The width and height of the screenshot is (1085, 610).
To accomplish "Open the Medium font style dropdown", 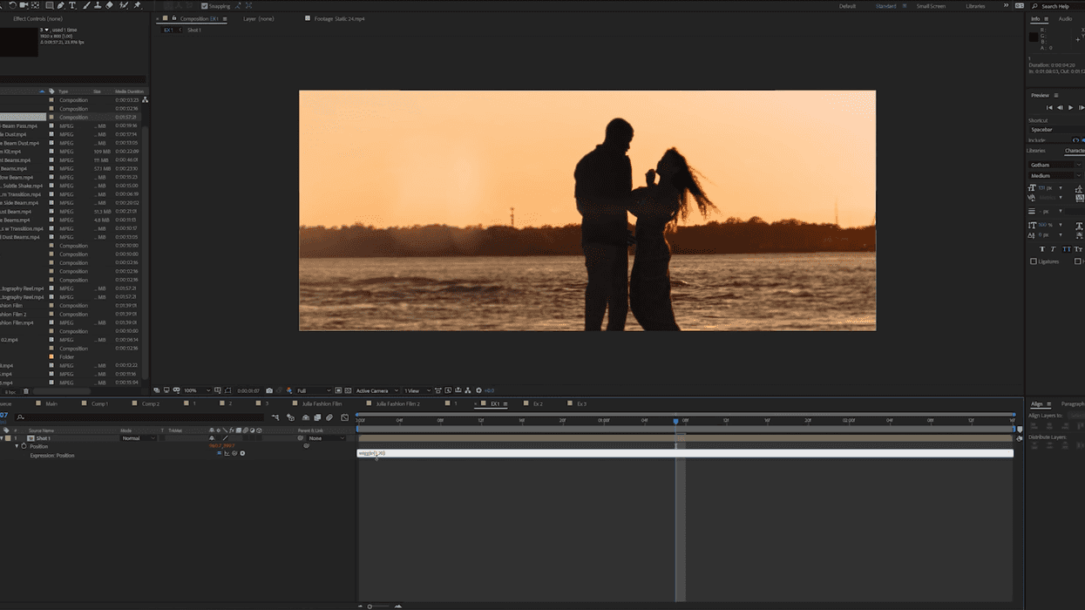I will click(x=1054, y=175).
